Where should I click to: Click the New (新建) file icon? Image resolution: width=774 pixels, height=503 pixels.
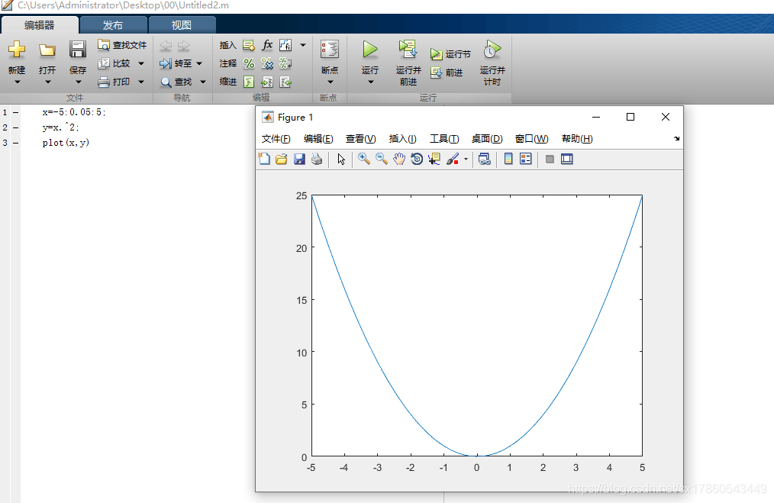[17, 50]
